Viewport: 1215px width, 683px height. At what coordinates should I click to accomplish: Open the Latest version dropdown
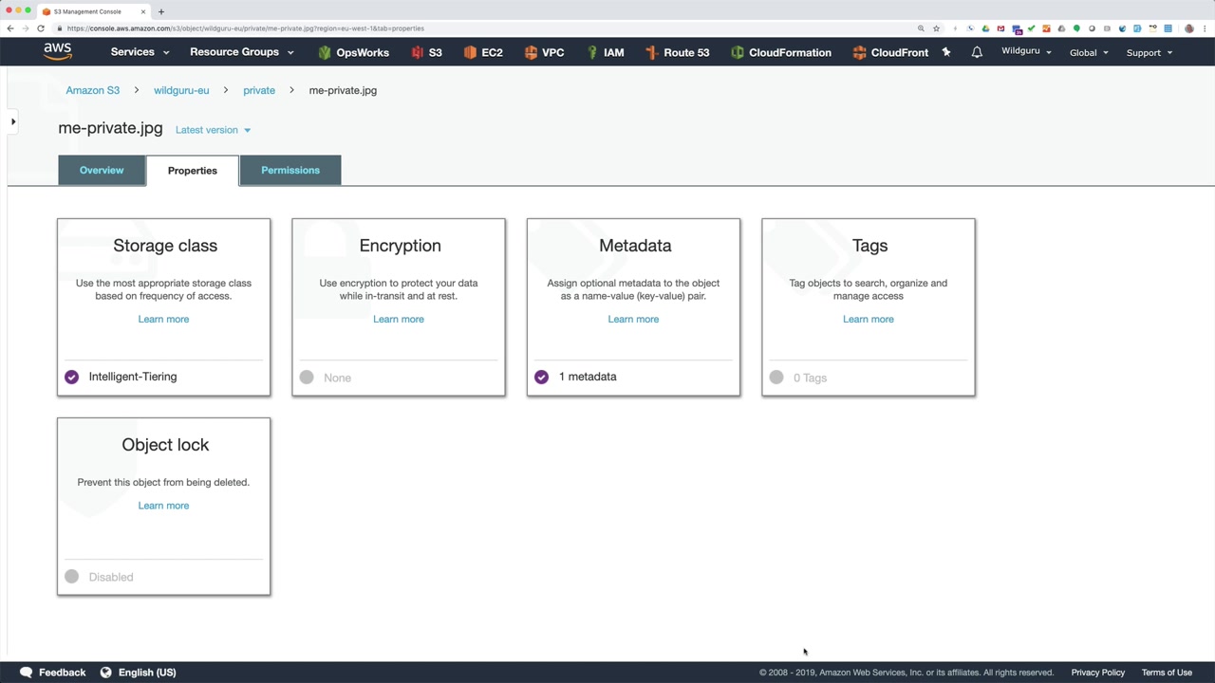pyautogui.click(x=214, y=130)
